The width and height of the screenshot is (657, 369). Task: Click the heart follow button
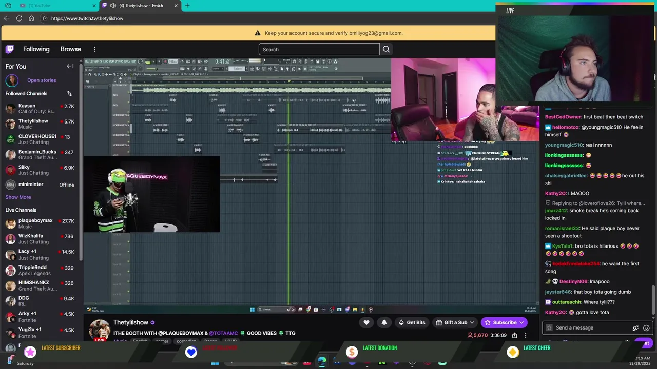(x=366, y=322)
